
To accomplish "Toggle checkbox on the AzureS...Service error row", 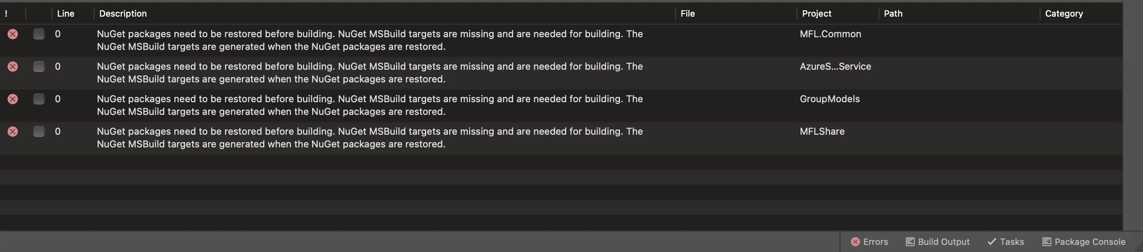I will pyautogui.click(x=39, y=67).
